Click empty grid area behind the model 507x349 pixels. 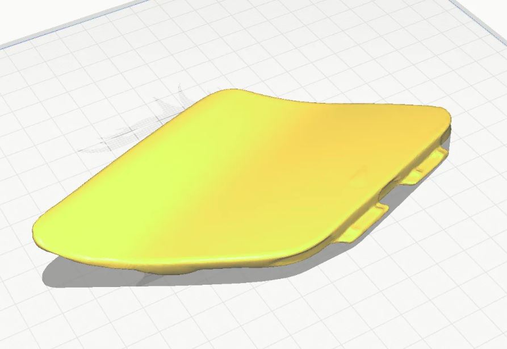[x=291, y=59]
